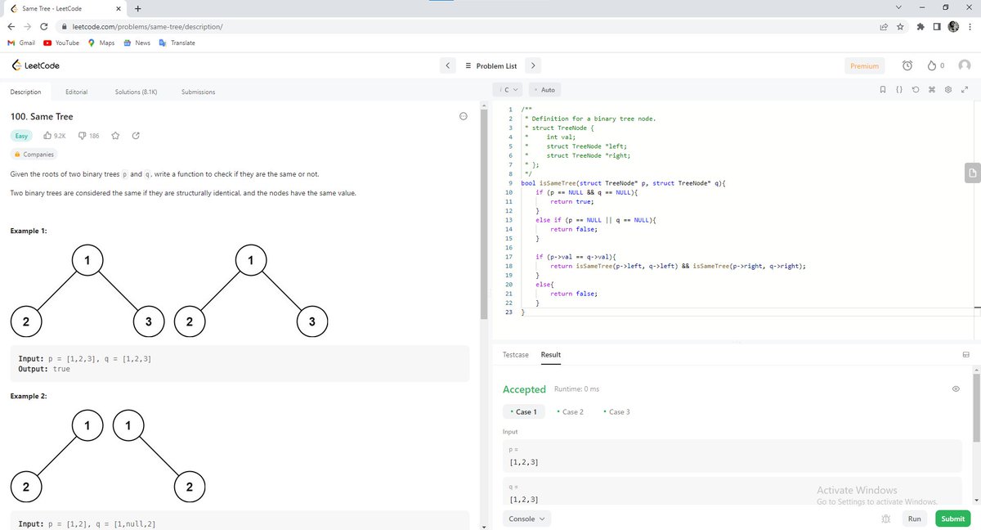Open the notes side panel icon
This screenshot has width=981, height=530.
(971, 173)
